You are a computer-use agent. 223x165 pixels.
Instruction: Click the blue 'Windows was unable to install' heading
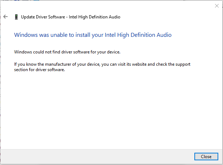(93, 35)
